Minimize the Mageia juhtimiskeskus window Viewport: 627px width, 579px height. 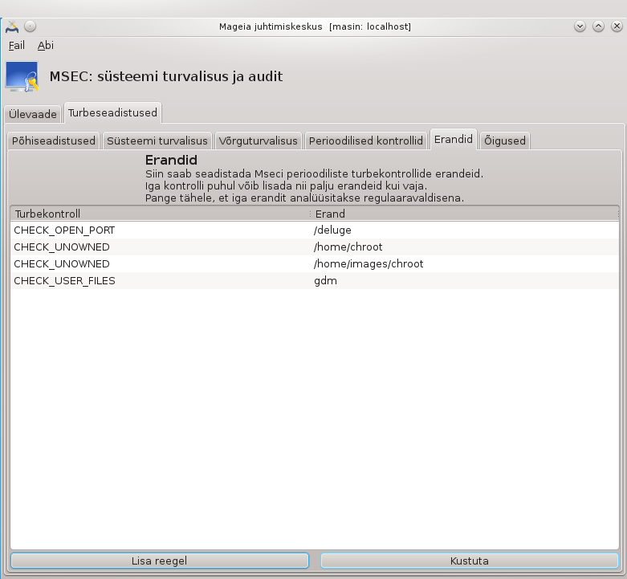(580, 27)
